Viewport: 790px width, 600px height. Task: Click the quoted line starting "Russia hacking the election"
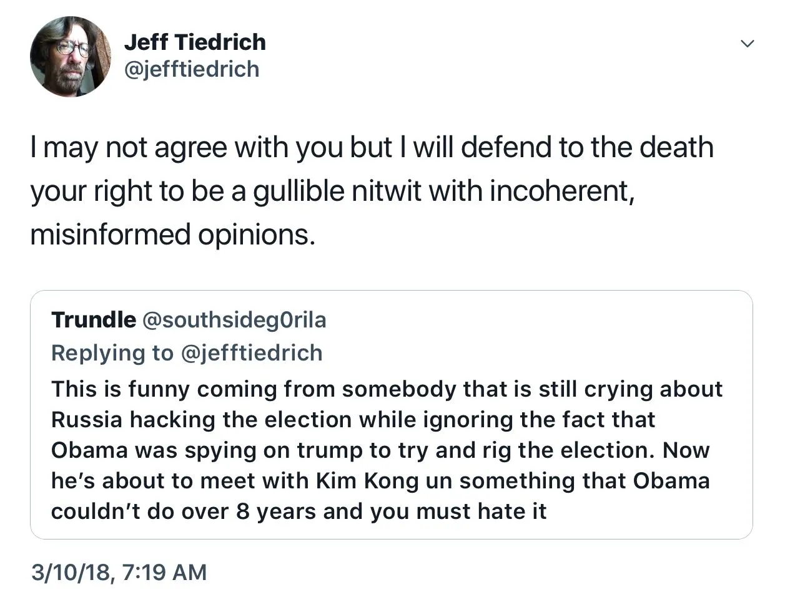tap(353, 419)
